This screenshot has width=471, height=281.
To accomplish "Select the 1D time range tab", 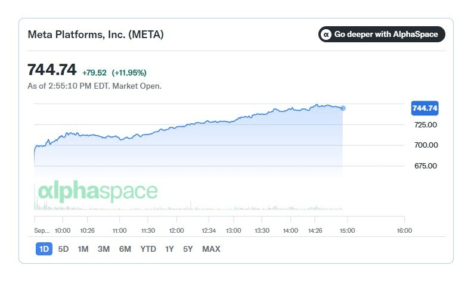I will pos(44,249).
